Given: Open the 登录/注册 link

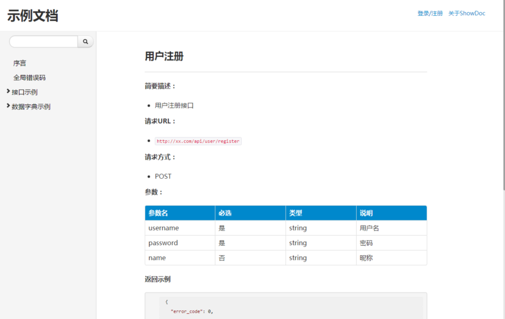Looking at the screenshot, I should click(x=430, y=13).
